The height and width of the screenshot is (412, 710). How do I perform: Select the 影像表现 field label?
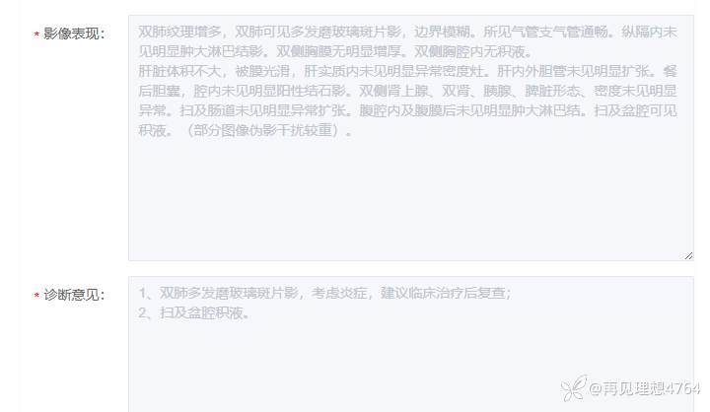pyautogui.click(x=74, y=34)
